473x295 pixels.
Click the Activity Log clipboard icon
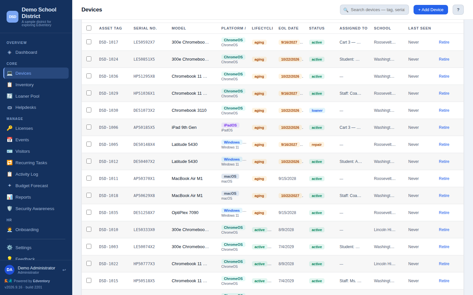coord(10,174)
